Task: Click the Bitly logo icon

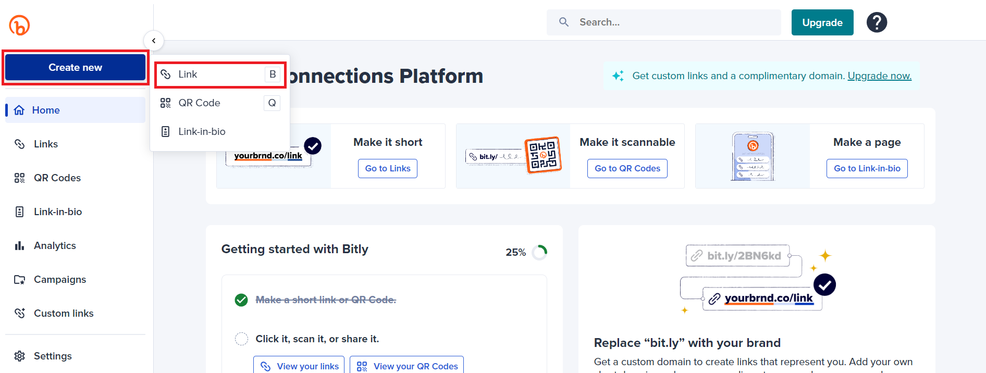Action: pyautogui.click(x=19, y=25)
